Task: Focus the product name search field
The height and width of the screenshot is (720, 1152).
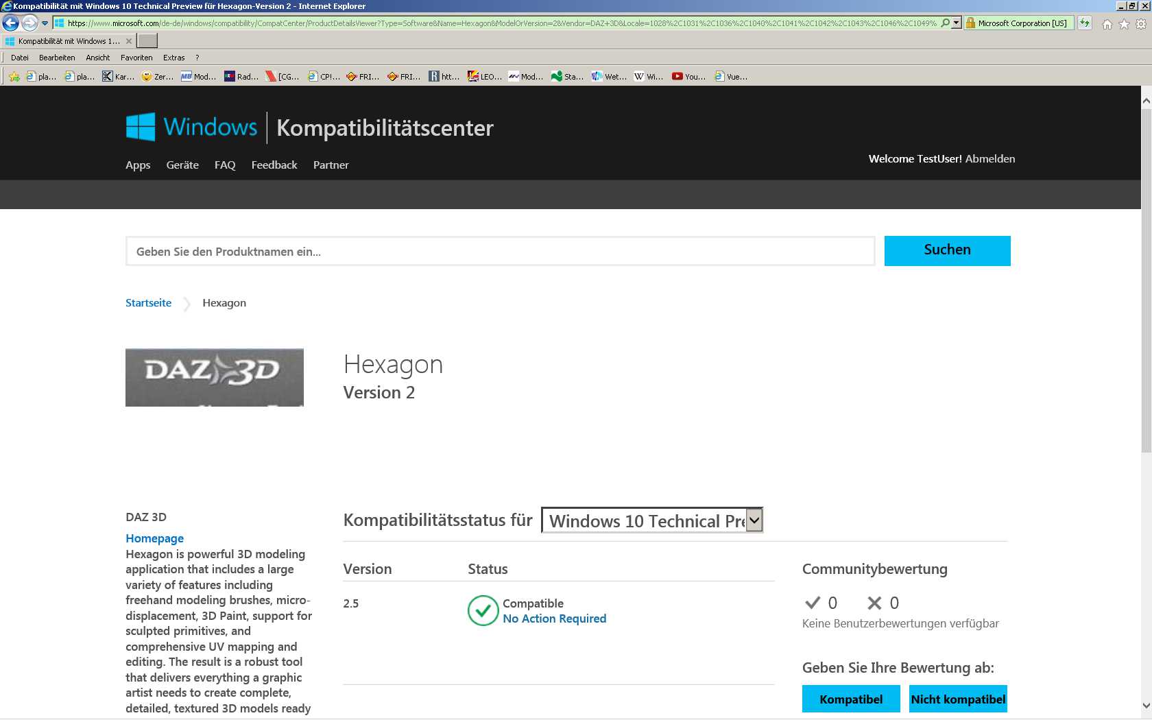Action: tap(501, 251)
